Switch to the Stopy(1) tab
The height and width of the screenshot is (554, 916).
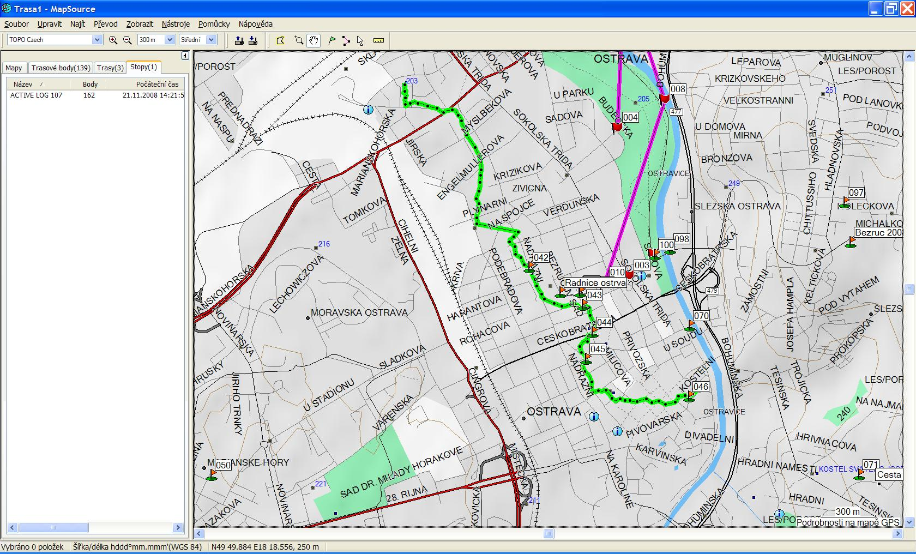click(143, 67)
